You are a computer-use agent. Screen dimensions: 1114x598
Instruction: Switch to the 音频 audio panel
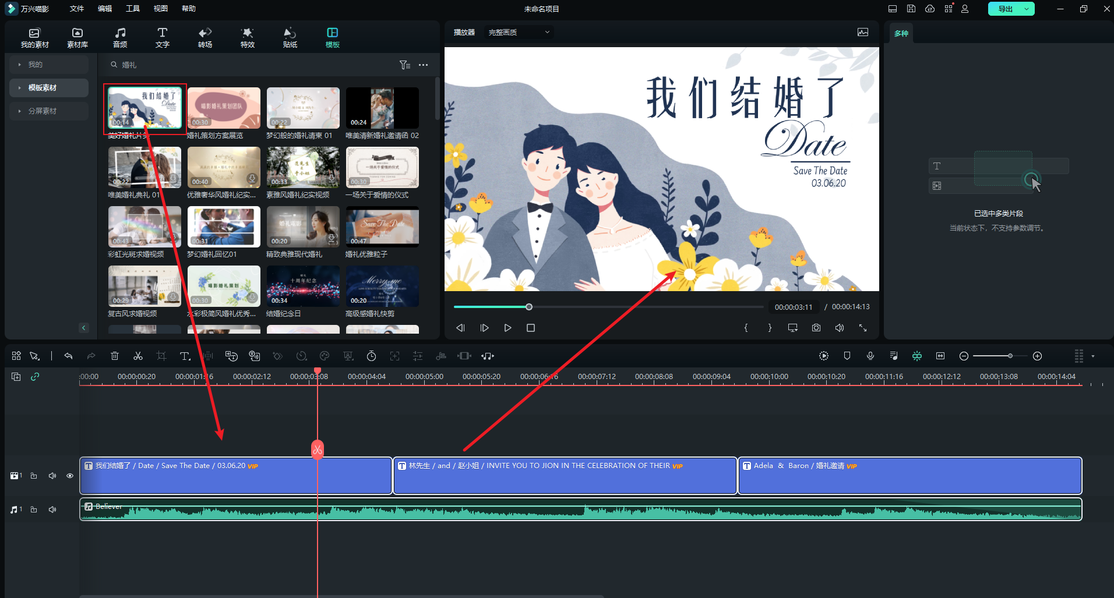point(119,37)
